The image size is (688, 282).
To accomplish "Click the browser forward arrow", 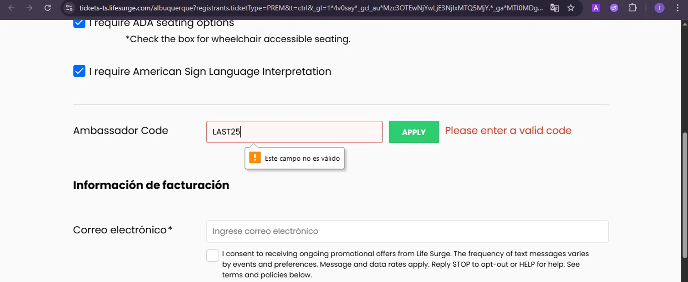I will (x=29, y=8).
